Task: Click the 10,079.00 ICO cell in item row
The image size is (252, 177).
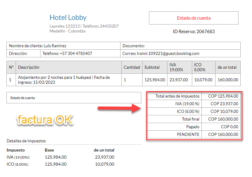Action: tap(204, 80)
